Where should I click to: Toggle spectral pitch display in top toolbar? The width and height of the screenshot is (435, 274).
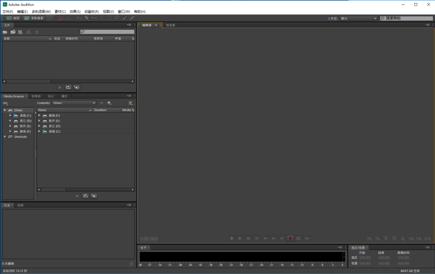click(68, 18)
